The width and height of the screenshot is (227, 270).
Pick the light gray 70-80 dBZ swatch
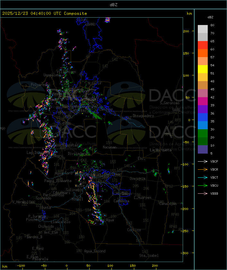(x=203, y=29)
